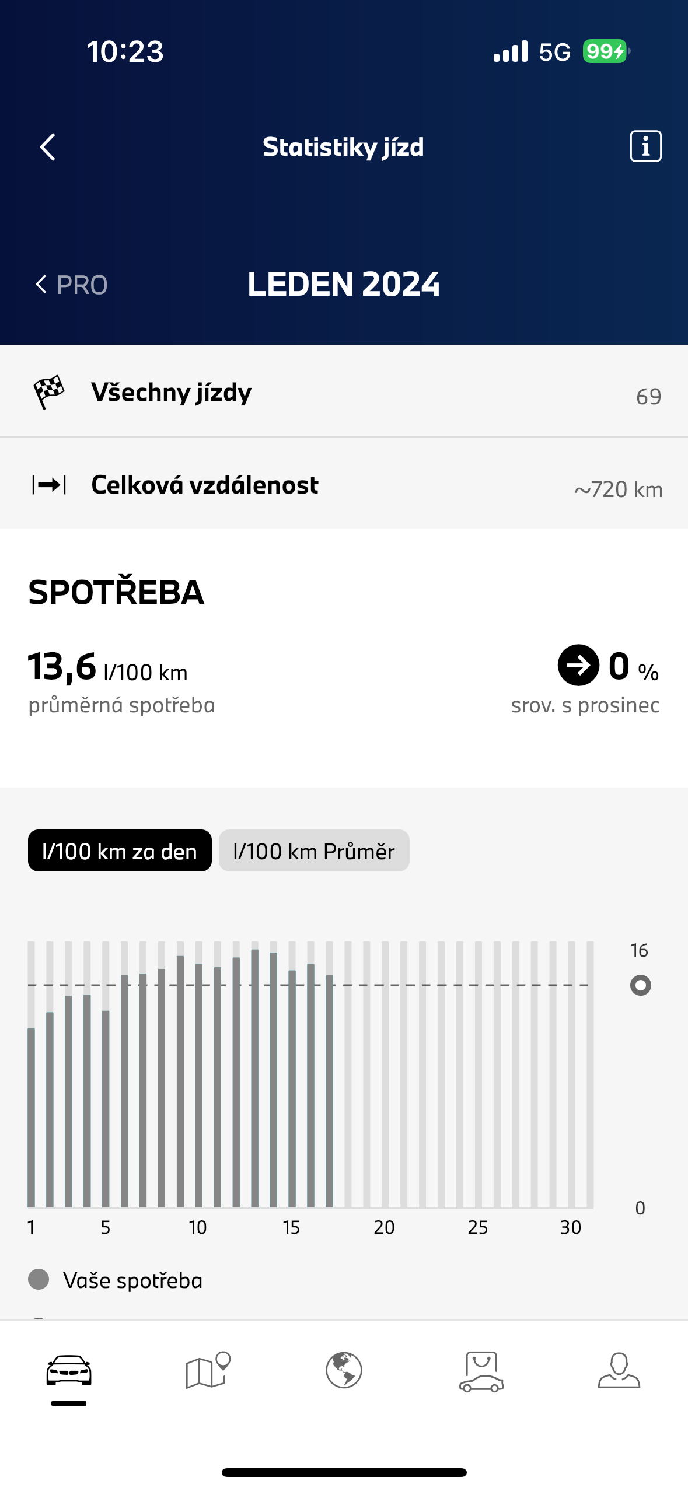Tap the 13,6 l/100 km average value
The width and height of the screenshot is (688, 1491).
[108, 667]
